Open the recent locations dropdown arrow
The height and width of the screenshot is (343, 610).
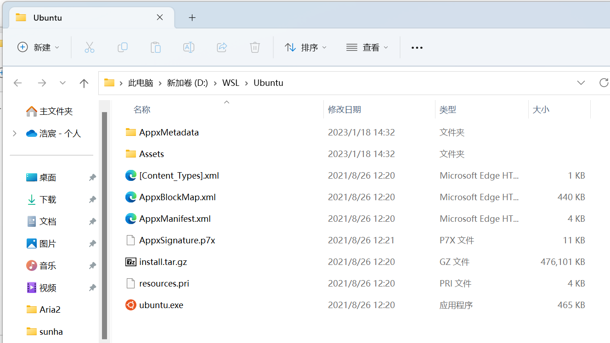pos(63,83)
